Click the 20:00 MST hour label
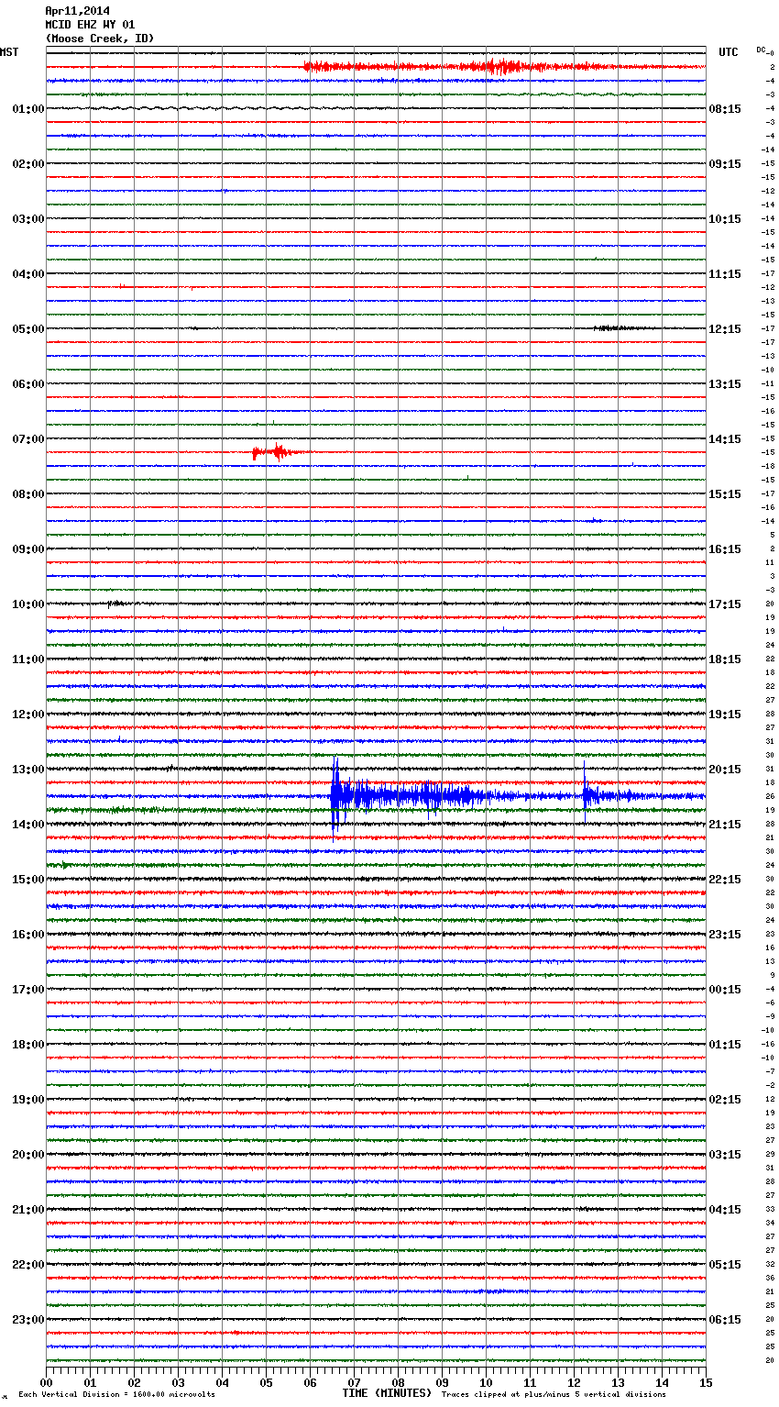Viewport: 779px width, 1407px height. coord(27,1155)
